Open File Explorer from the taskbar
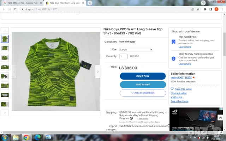 click(x=16, y=137)
